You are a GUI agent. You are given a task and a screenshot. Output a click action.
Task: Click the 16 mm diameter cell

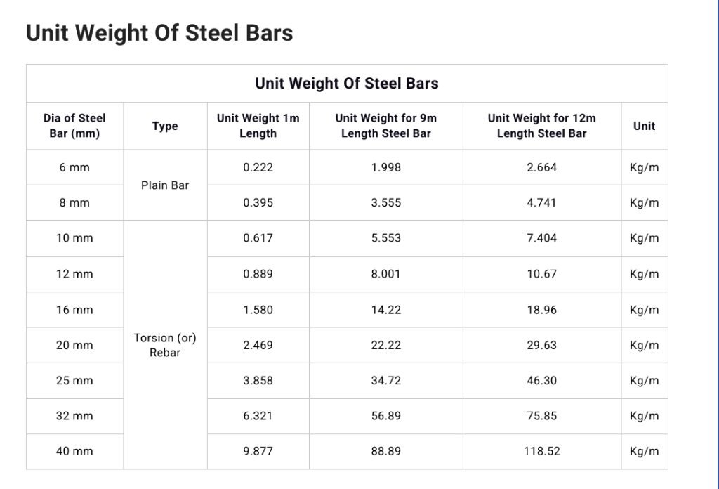(74, 310)
